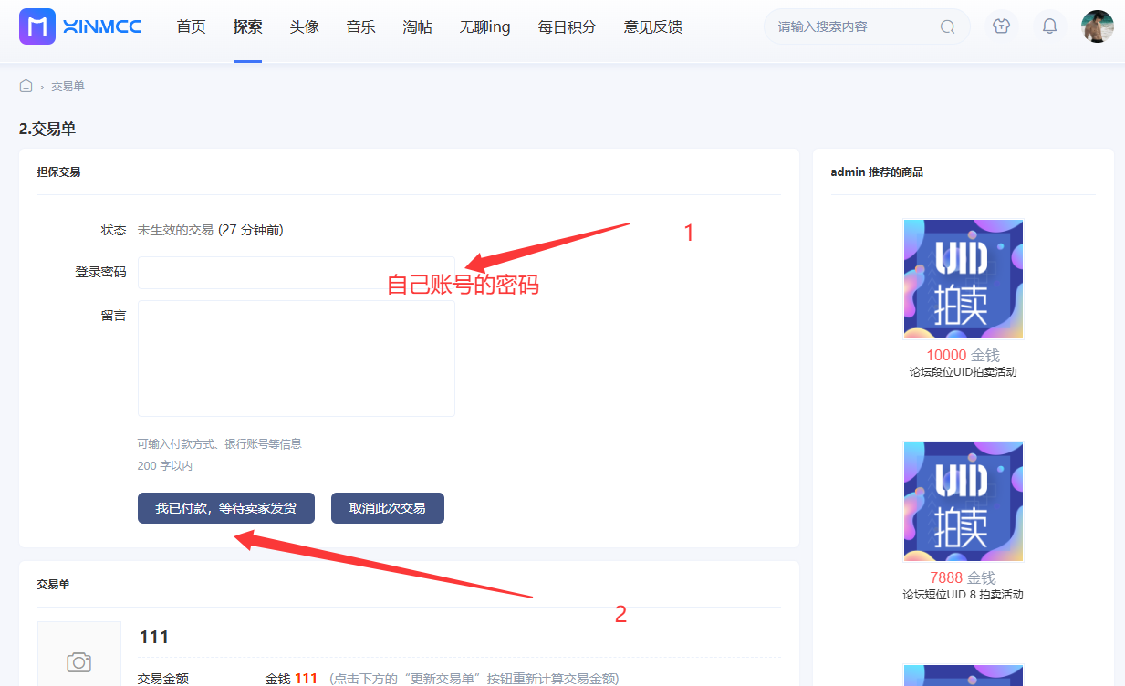
Task: Click the 10000 金钱 price text
Action: [963, 355]
